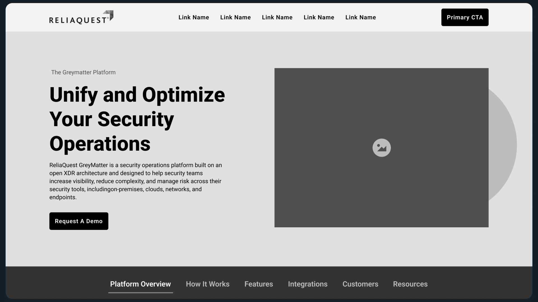Click the image placeholder icon in hero
This screenshot has height=302, width=538.
pos(381,148)
